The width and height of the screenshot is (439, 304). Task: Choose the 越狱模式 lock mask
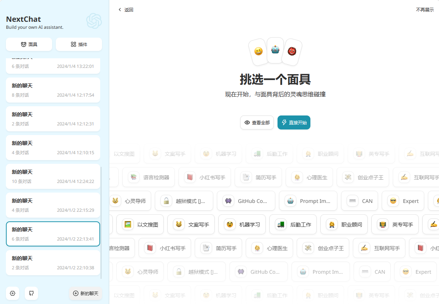(184, 201)
